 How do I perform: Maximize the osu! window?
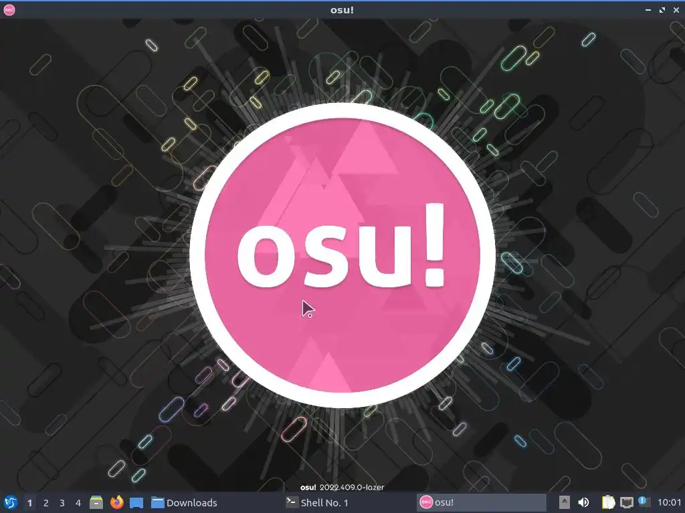662,9
